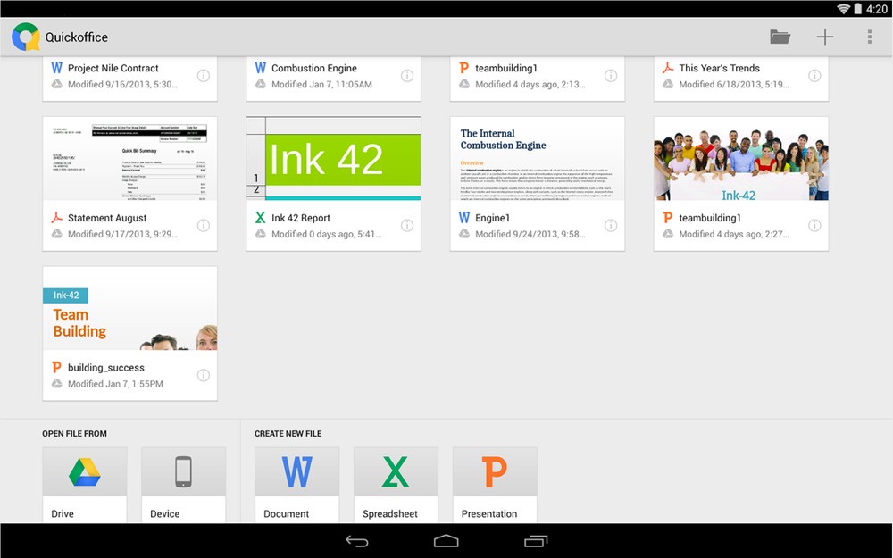This screenshot has height=558, width=893.
Task: Click the Word icon beside Combustion Engine
Action: tap(260, 68)
